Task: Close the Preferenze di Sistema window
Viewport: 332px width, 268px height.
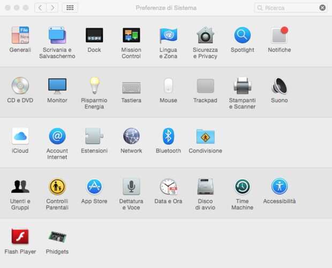Action: pyautogui.click(x=8, y=8)
